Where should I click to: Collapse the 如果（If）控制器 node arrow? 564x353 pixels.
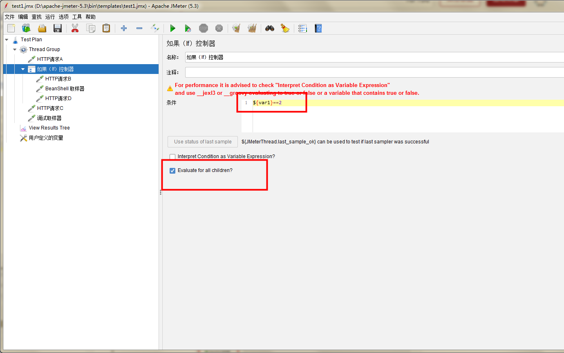(23, 69)
